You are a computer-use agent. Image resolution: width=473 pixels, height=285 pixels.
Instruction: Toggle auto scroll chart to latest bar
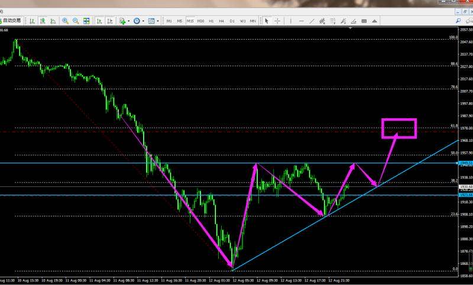(99, 21)
